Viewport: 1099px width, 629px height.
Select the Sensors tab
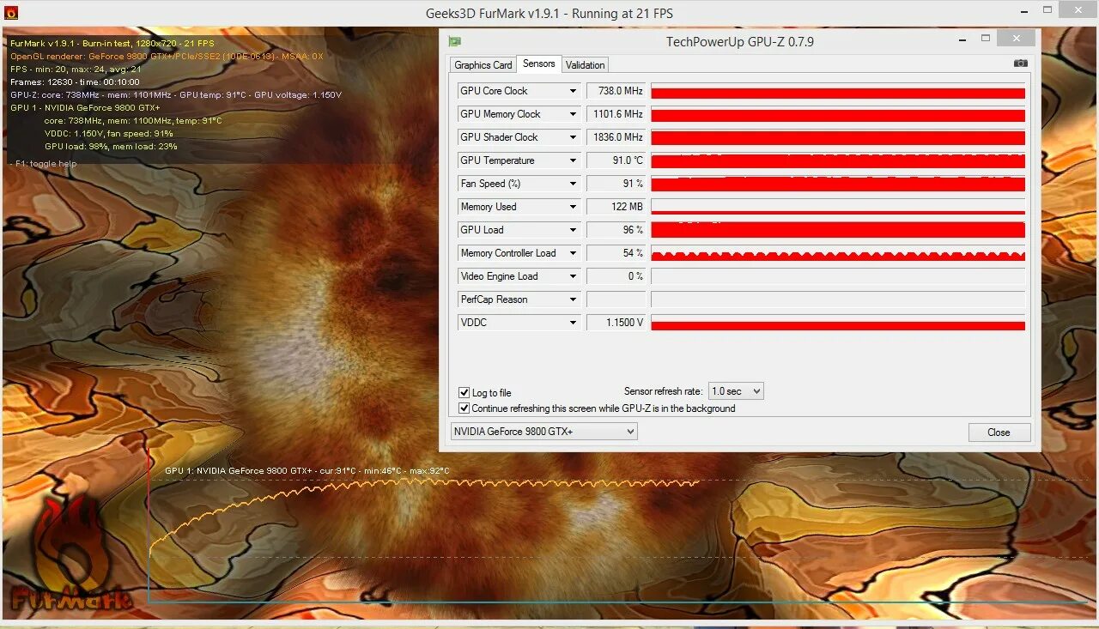point(539,64)
